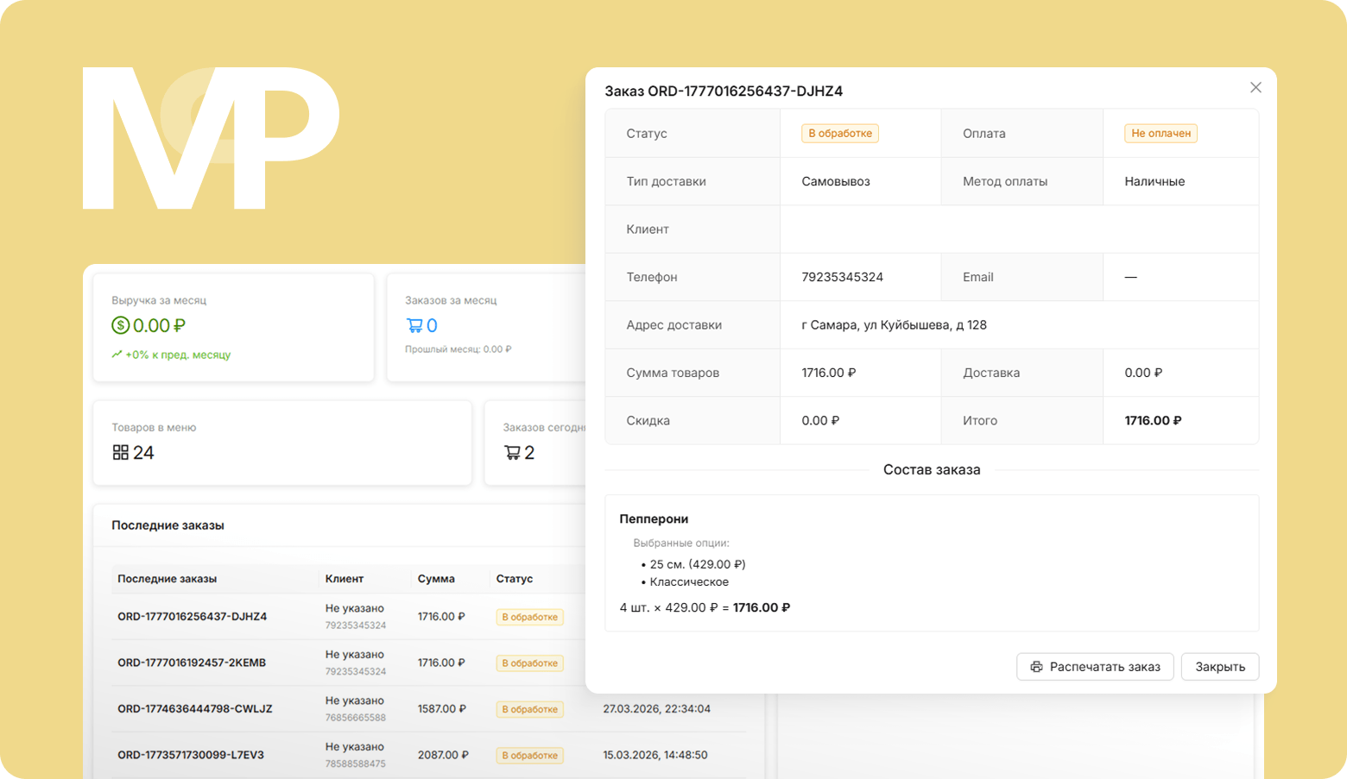The image size is (1347, 779).
Task: Click the cart icon in Заказов за месяц
Action: (x=414, y=325)
